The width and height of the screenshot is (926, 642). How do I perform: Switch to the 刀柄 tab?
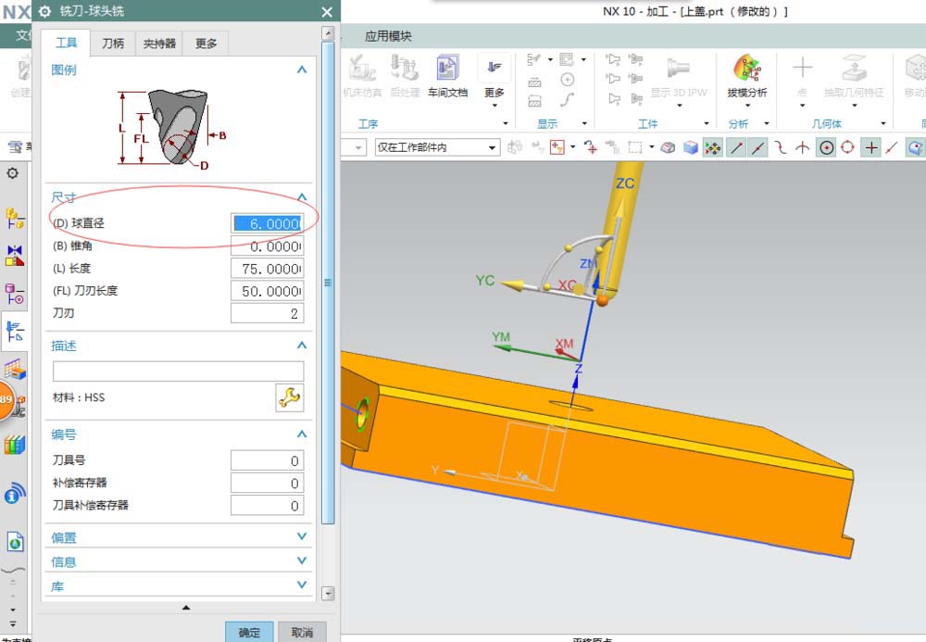(113, 44)
